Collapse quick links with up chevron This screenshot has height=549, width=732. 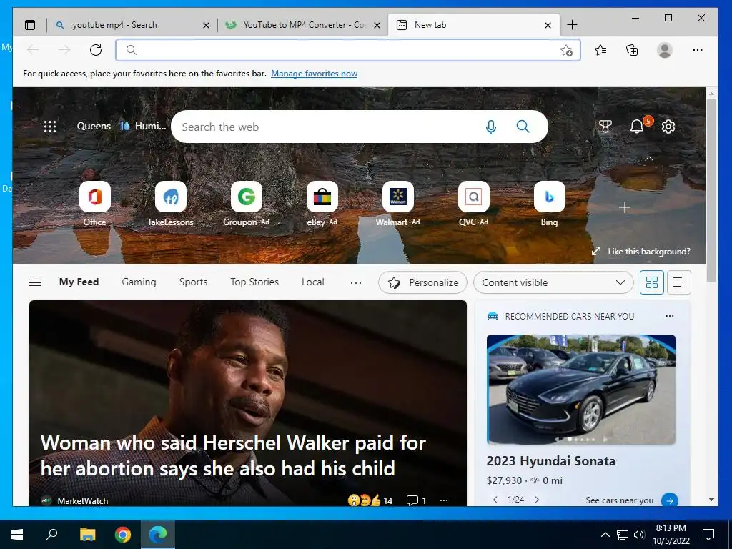point(649,159)
